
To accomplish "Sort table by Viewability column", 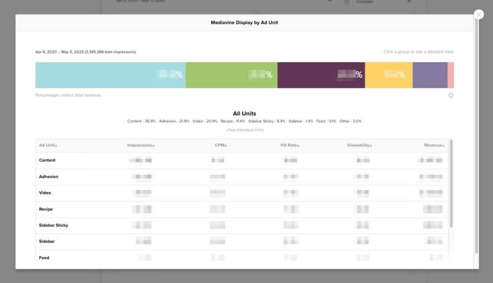I will [359, 145].
